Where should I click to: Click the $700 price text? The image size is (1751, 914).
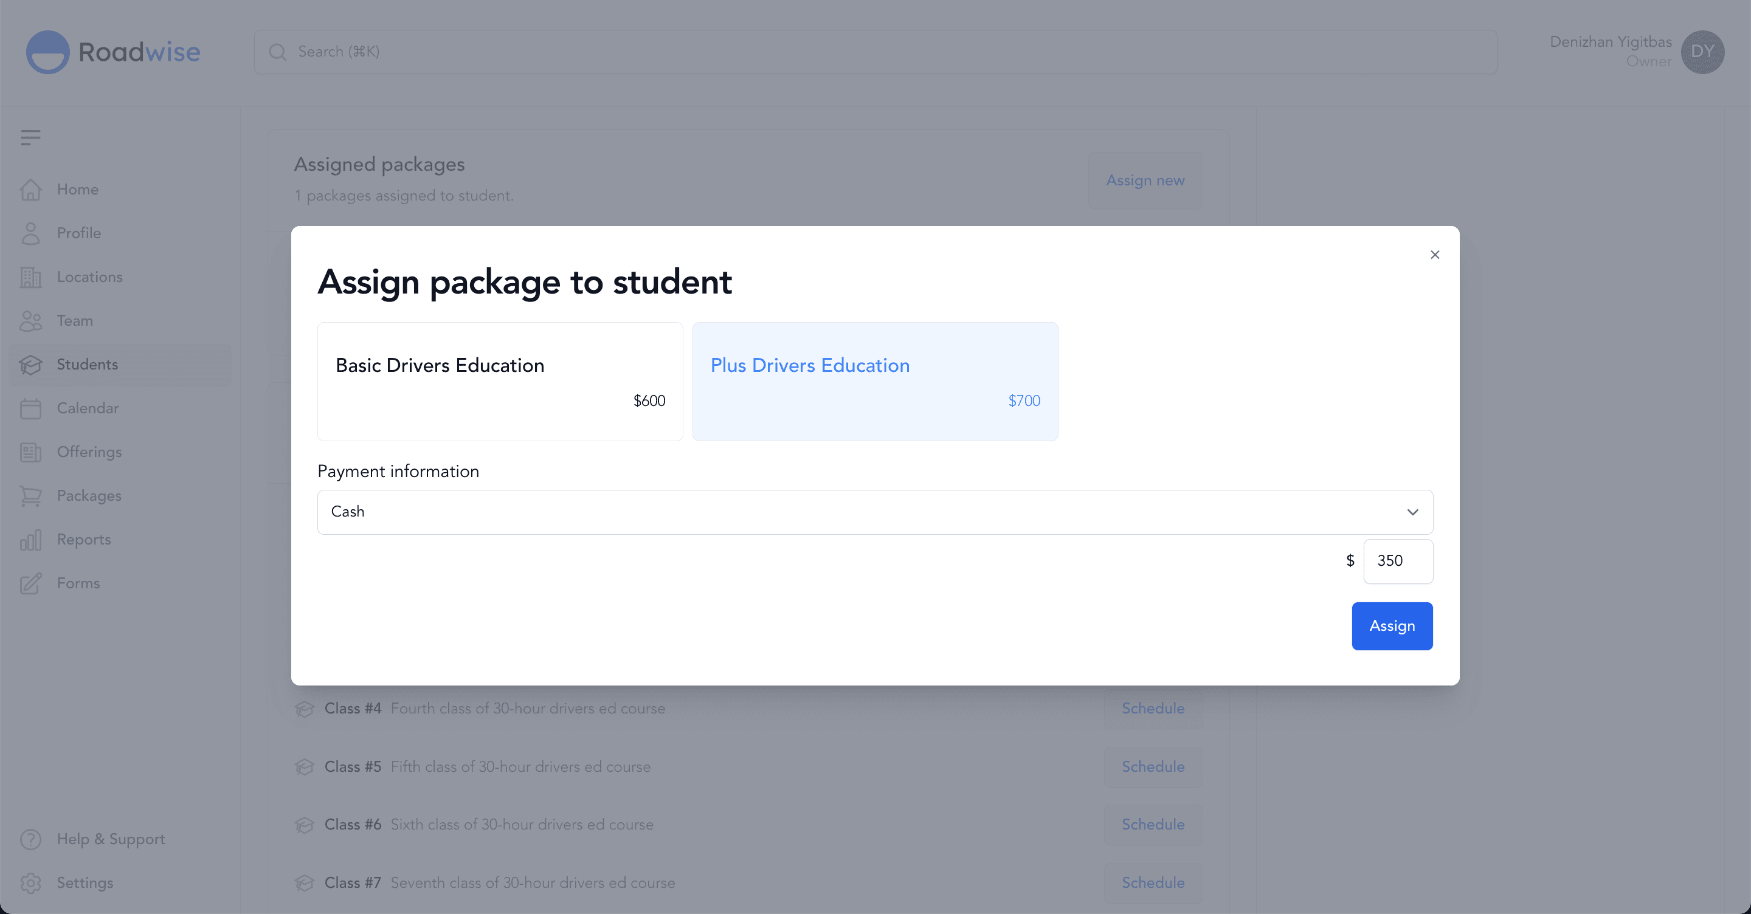1024,401
